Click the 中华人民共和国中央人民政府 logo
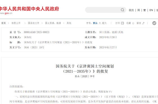The height and width of the screenshot is (104, 158). (x=29, y=9)
